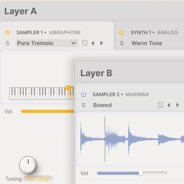Randomize the Sampler 2 preset with dice icon
The height and width of the screenshot is (184, 184).
tap(161, 105)
